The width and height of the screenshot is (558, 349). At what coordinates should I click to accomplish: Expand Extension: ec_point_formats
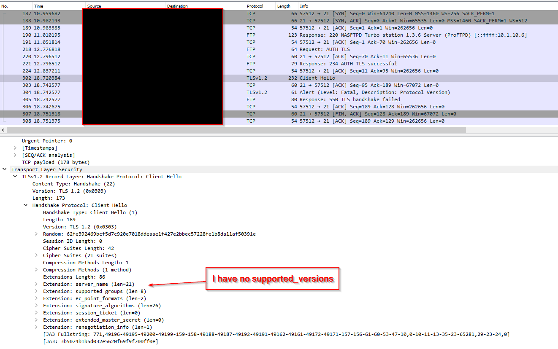coord(36,298)
